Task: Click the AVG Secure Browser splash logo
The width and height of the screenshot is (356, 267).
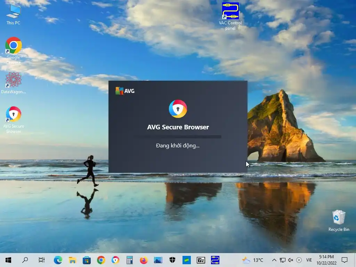Action: [178, 109]
